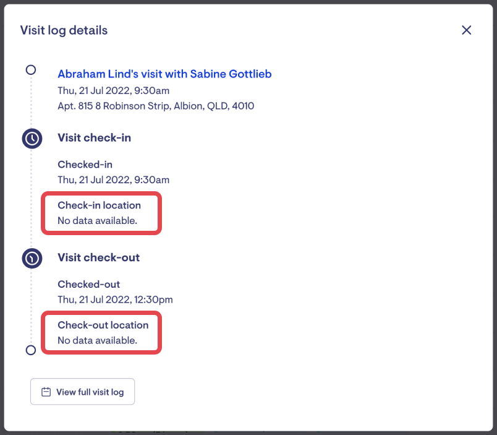Click the Visit check-in heading

[94, 138]
